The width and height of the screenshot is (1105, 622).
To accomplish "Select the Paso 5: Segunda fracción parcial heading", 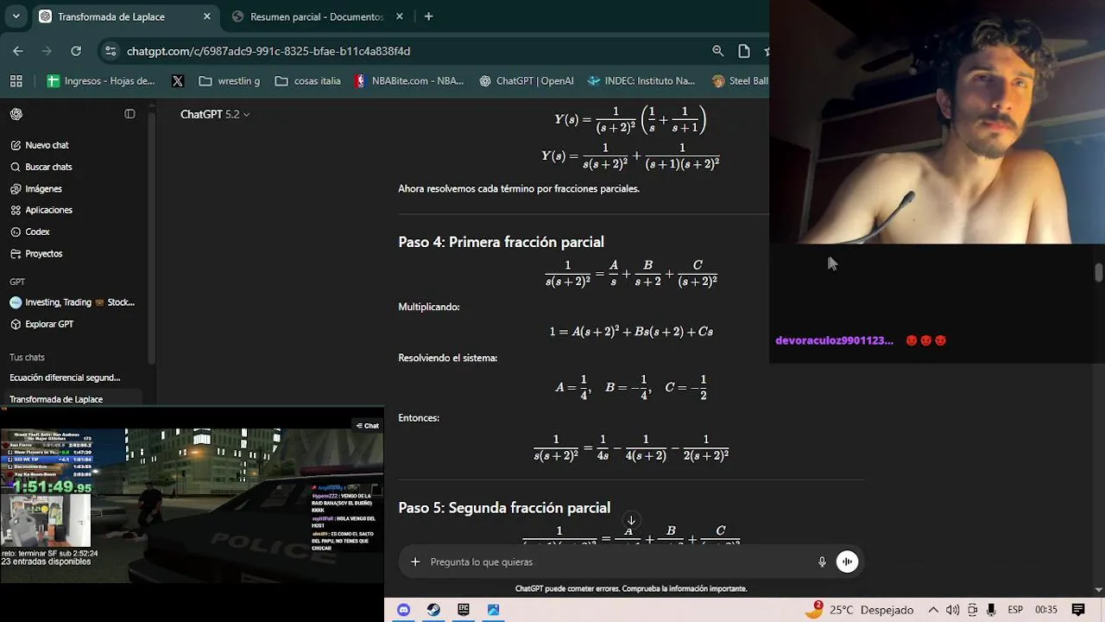I will coord(504,508).
